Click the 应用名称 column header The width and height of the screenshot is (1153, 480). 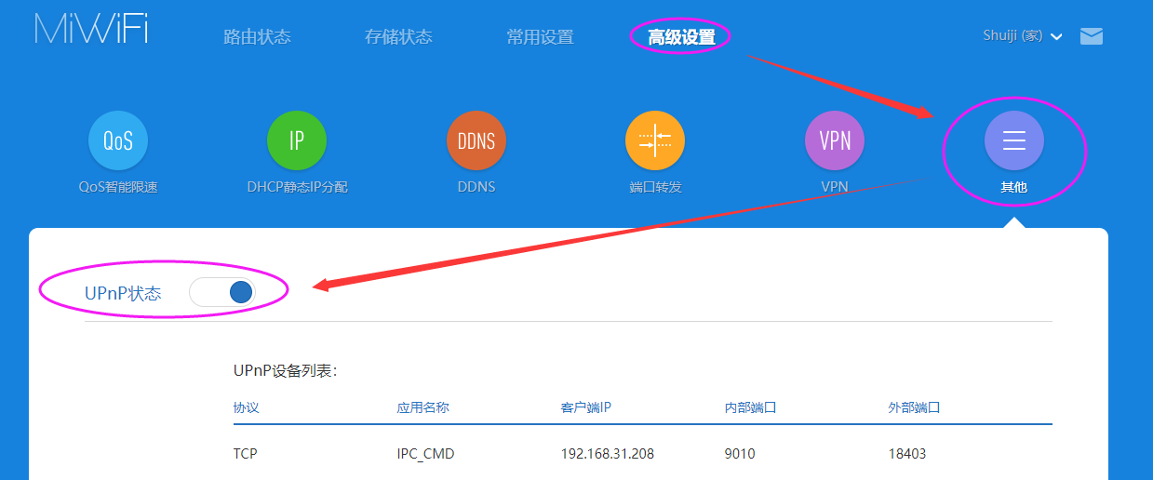(x=422, y=407)
